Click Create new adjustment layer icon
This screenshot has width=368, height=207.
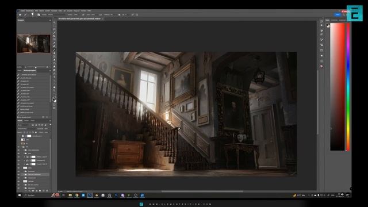coord(37,191)
